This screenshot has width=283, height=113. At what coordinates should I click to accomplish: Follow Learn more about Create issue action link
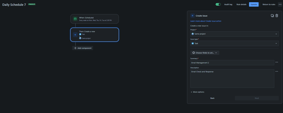point(206,21)
